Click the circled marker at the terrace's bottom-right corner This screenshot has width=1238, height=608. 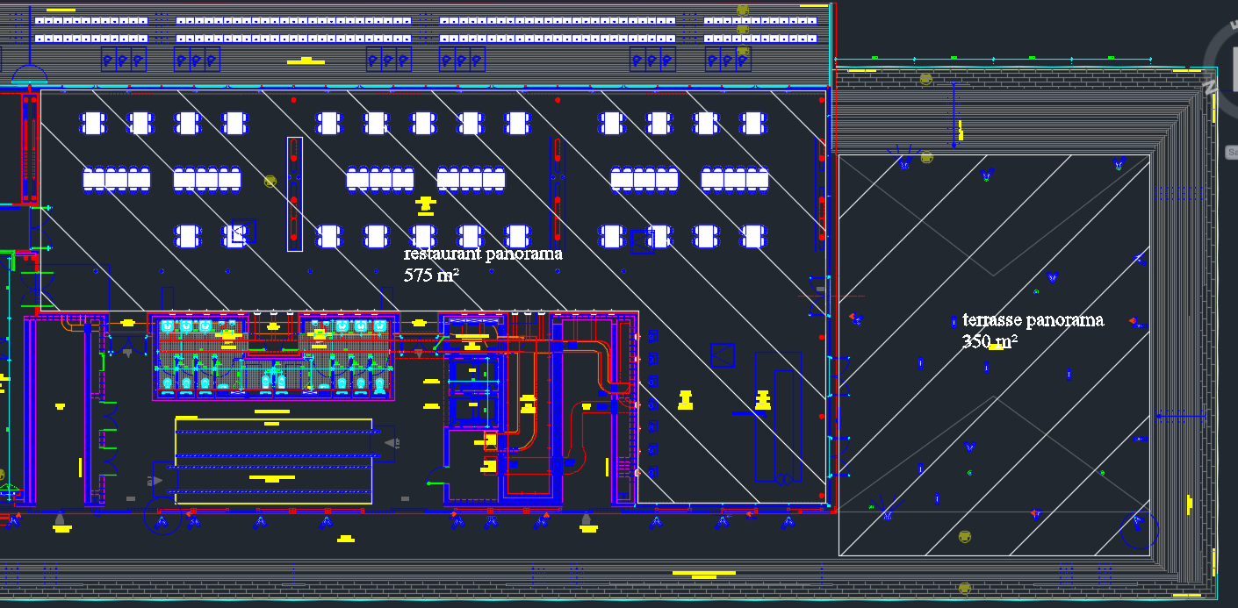pos(1139,527)
